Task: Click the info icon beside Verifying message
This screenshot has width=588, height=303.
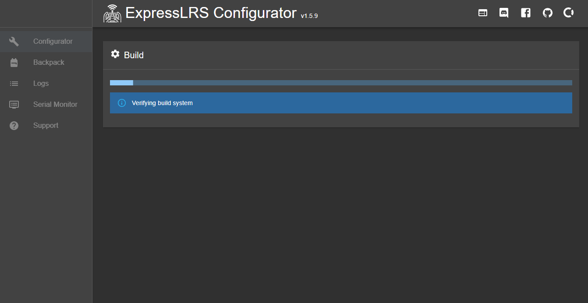Action: click(x=122, y=103)
